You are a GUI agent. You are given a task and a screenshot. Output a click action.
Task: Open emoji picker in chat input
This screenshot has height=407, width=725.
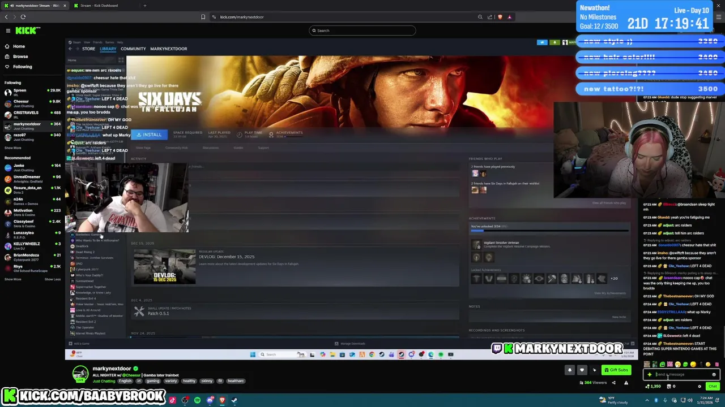pyautogui.click(x=714, y=374)
